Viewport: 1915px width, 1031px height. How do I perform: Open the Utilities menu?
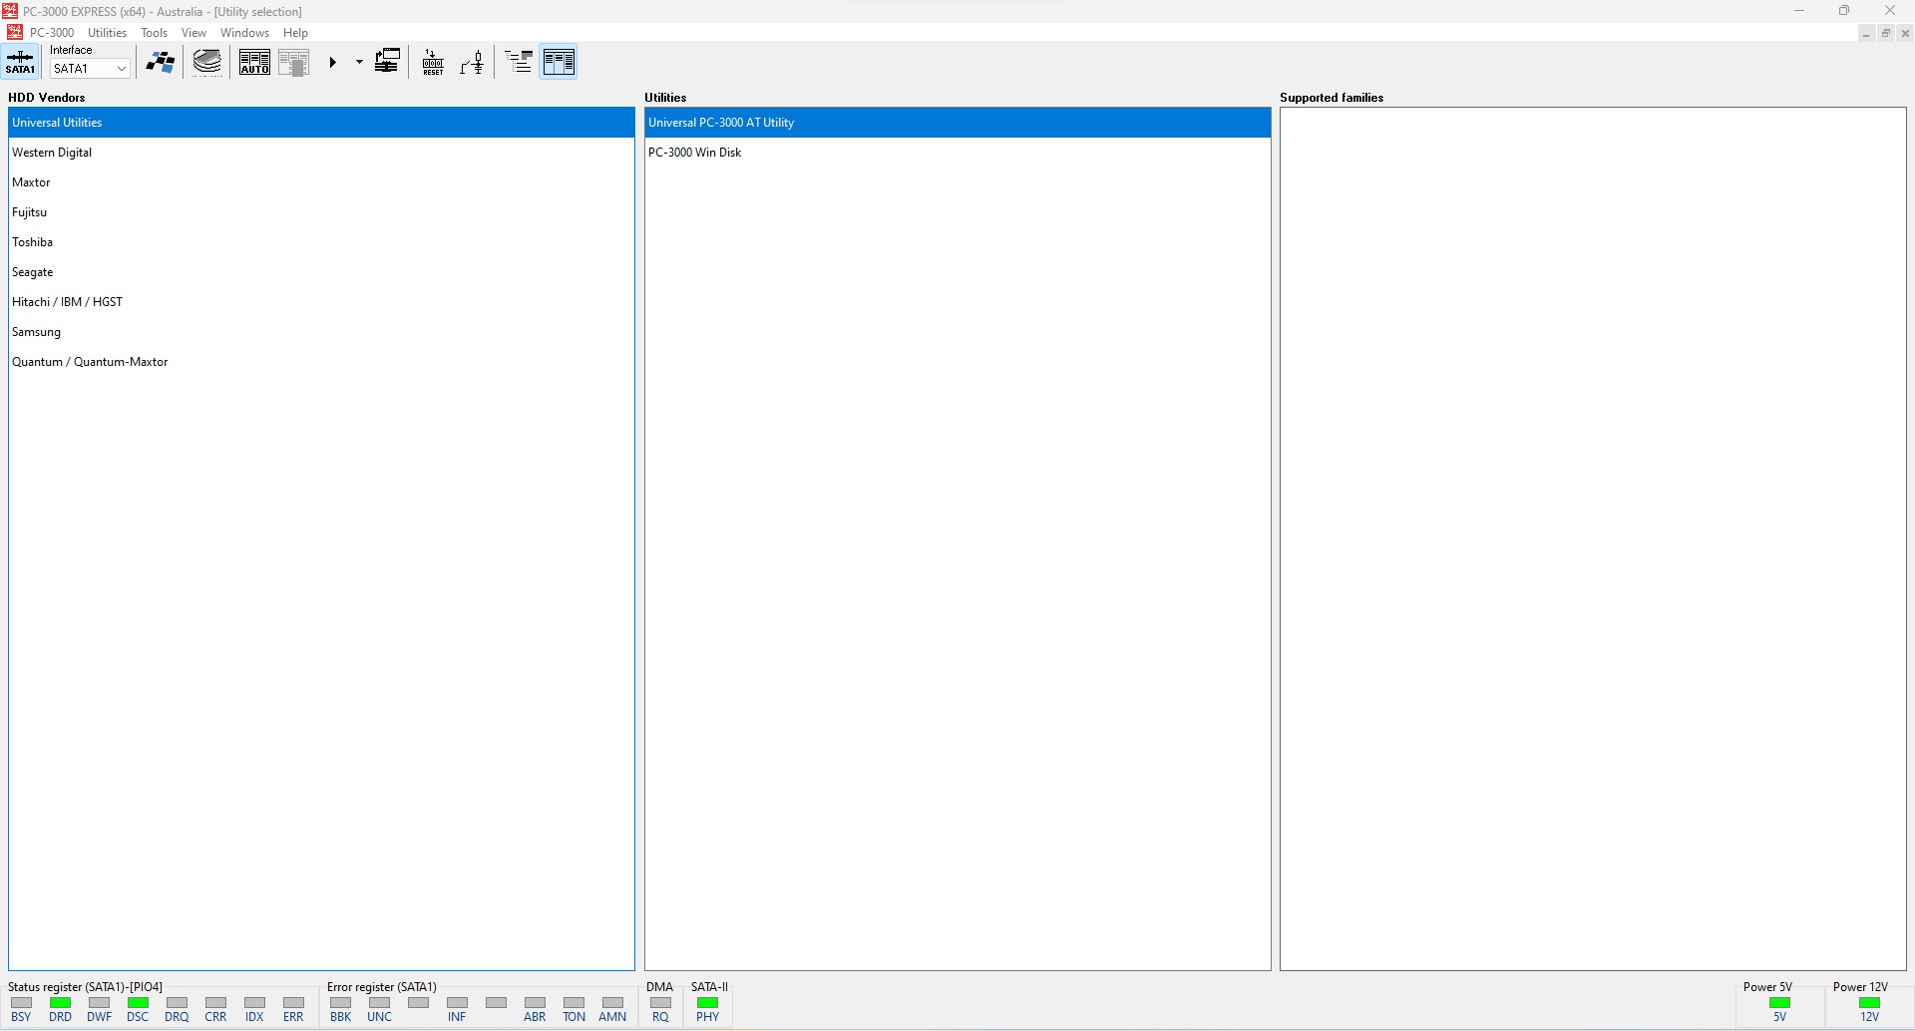(x=107, y=33)
